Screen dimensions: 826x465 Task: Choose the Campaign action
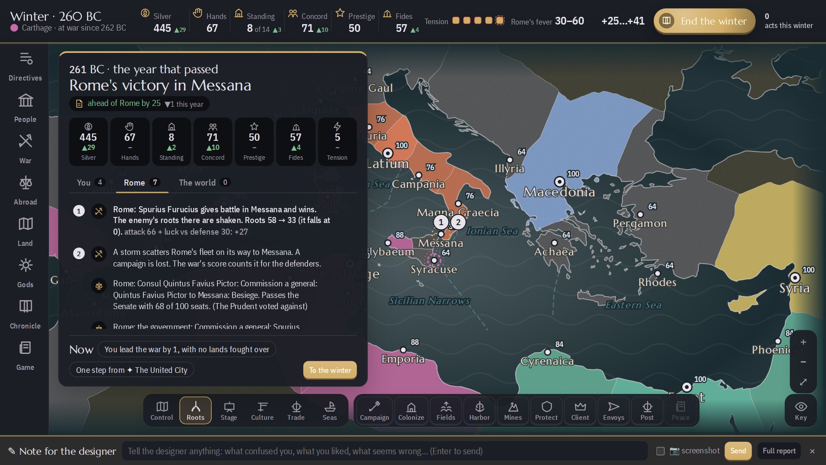pyautogui.click(x=374, y=410)
